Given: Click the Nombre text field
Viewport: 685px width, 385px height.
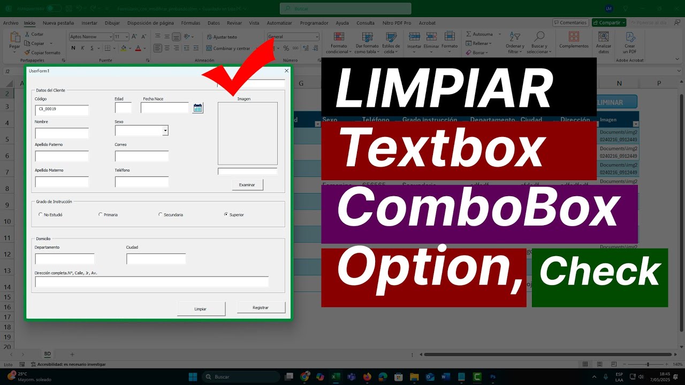Looking at the screenshot, I should 62,133.
